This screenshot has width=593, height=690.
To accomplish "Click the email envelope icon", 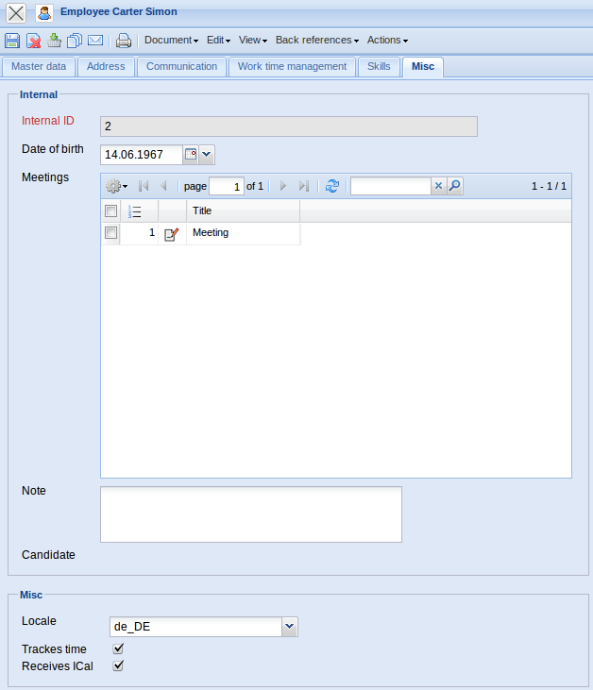I will (95, 41).
